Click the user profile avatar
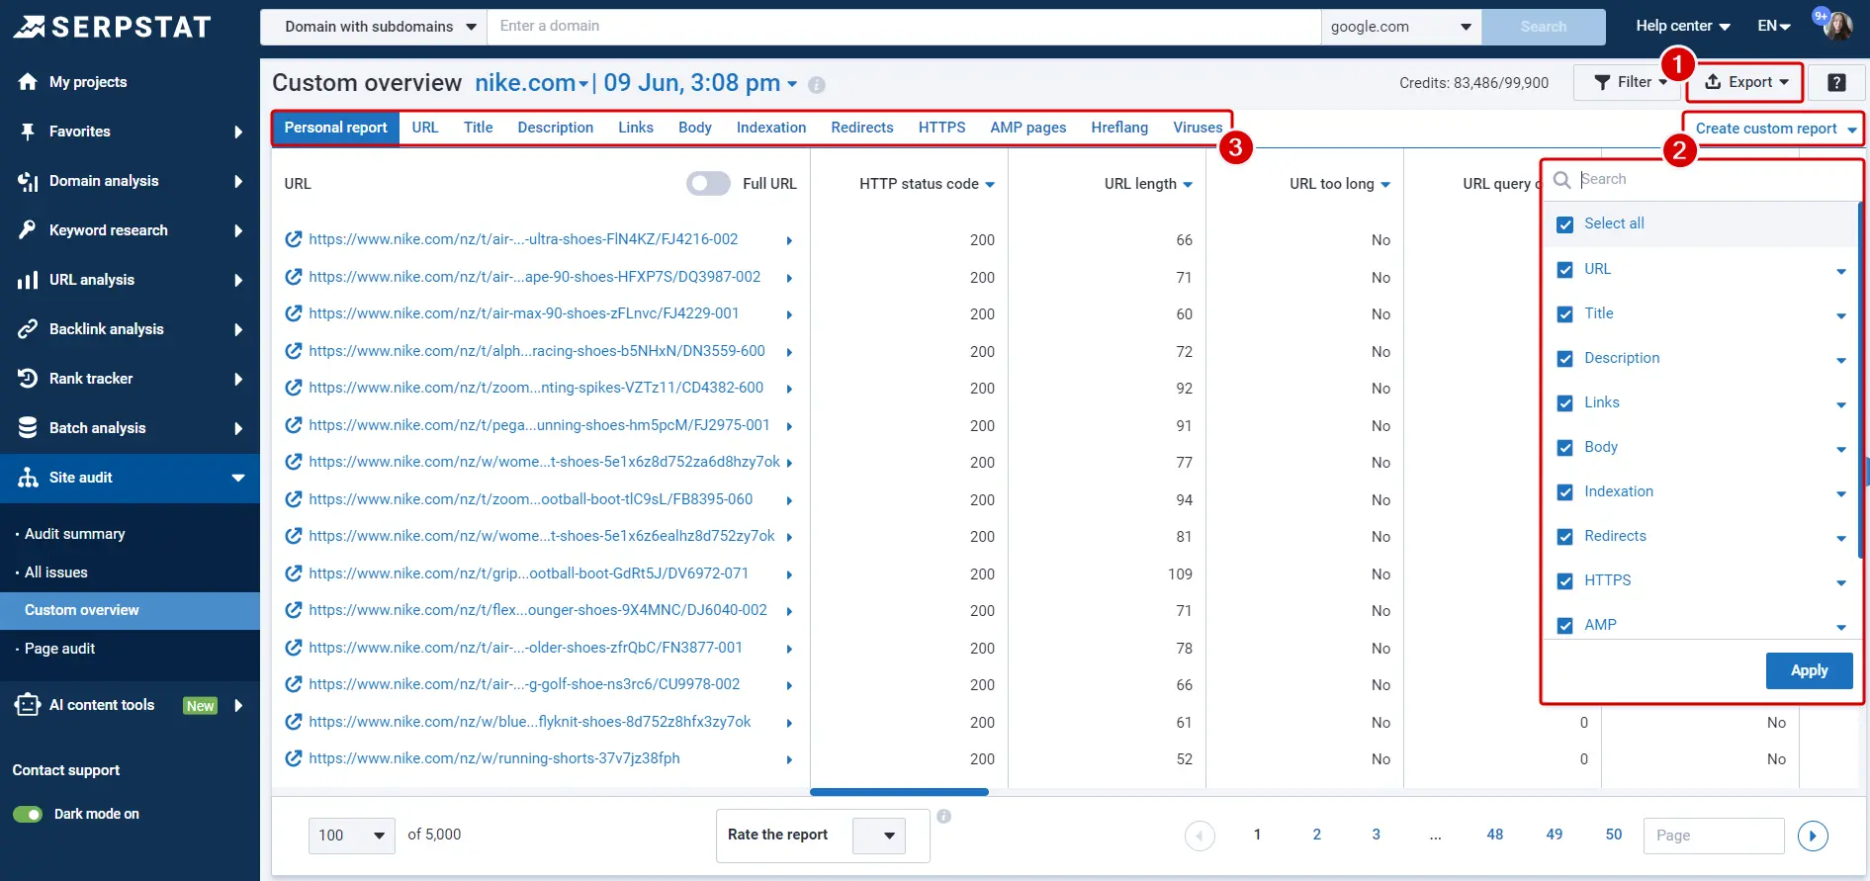 click(1837, 26)
